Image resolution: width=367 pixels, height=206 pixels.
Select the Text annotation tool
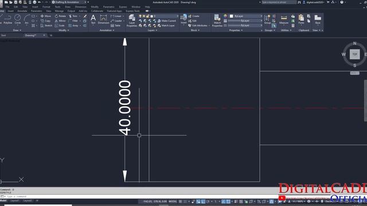93,19
